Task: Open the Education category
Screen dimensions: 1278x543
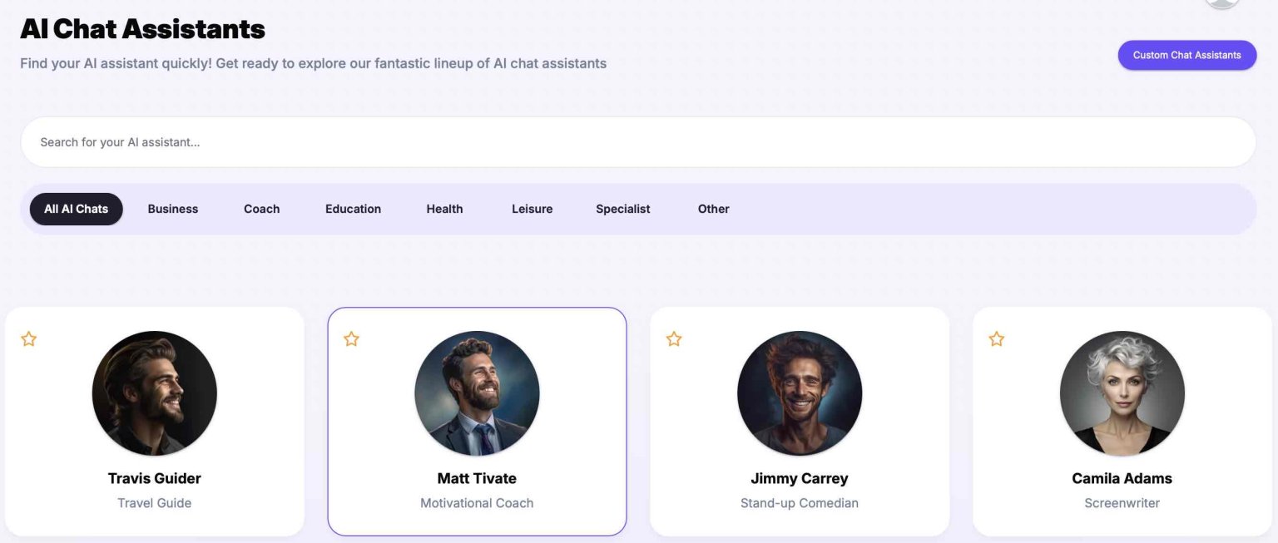Action: coord(353,209)
